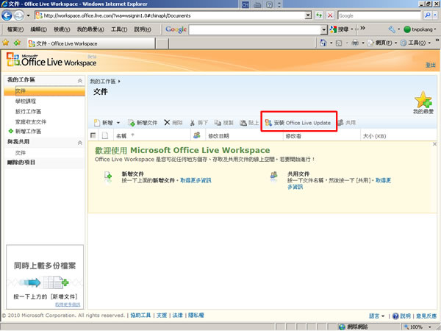Open the 我的最愛(A) menu

[x=90, y=29]
